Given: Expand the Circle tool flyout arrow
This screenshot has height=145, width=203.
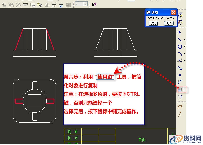Looking at the screenshot, I should coord(185,46).
